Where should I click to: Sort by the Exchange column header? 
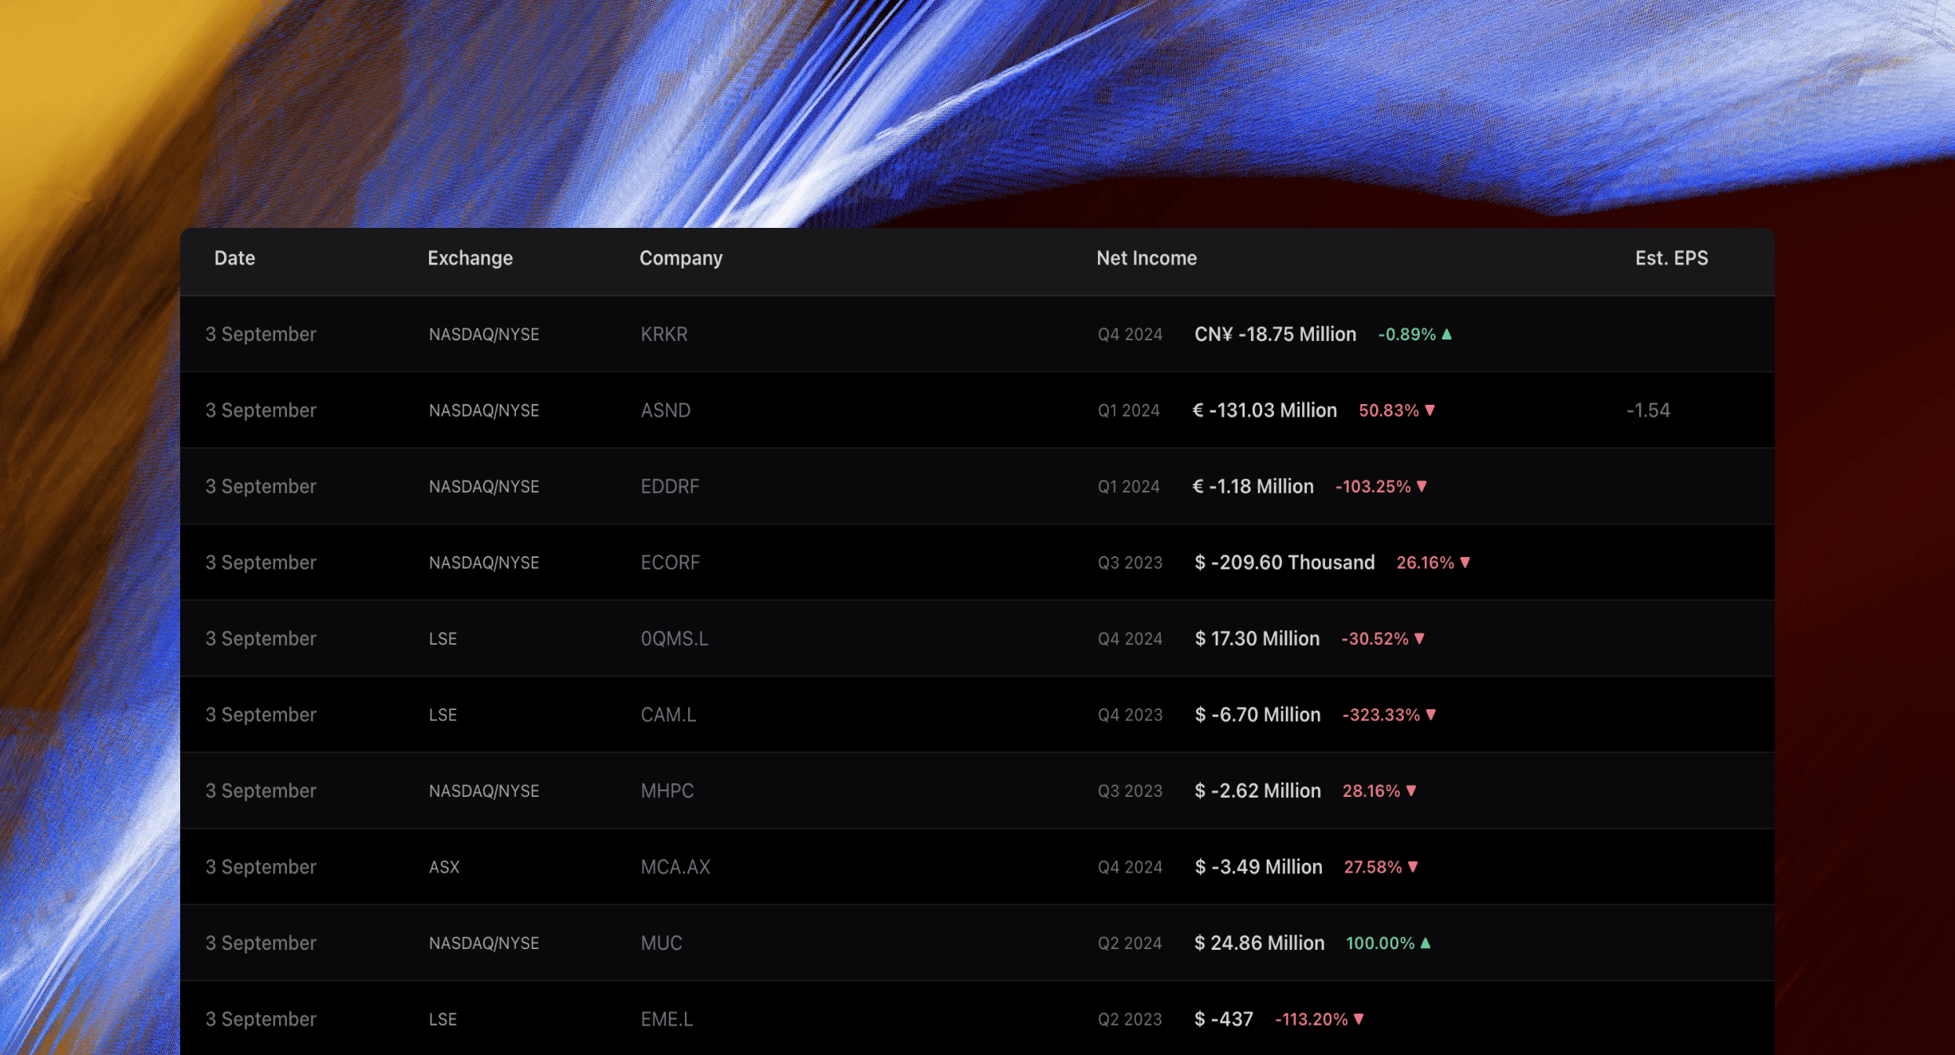click(470, 258)
